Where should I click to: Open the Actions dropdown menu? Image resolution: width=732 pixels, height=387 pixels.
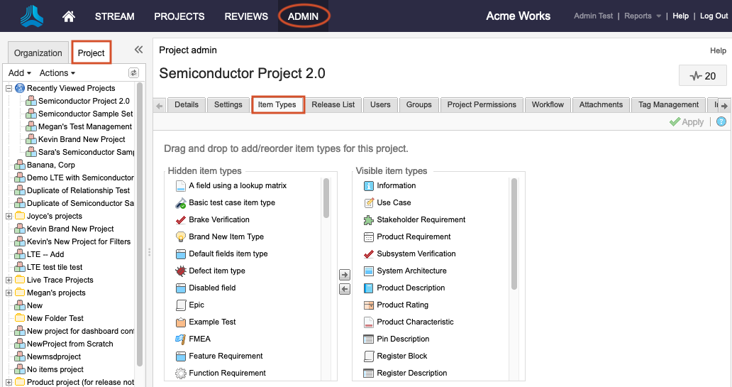[x=57, y=73]
